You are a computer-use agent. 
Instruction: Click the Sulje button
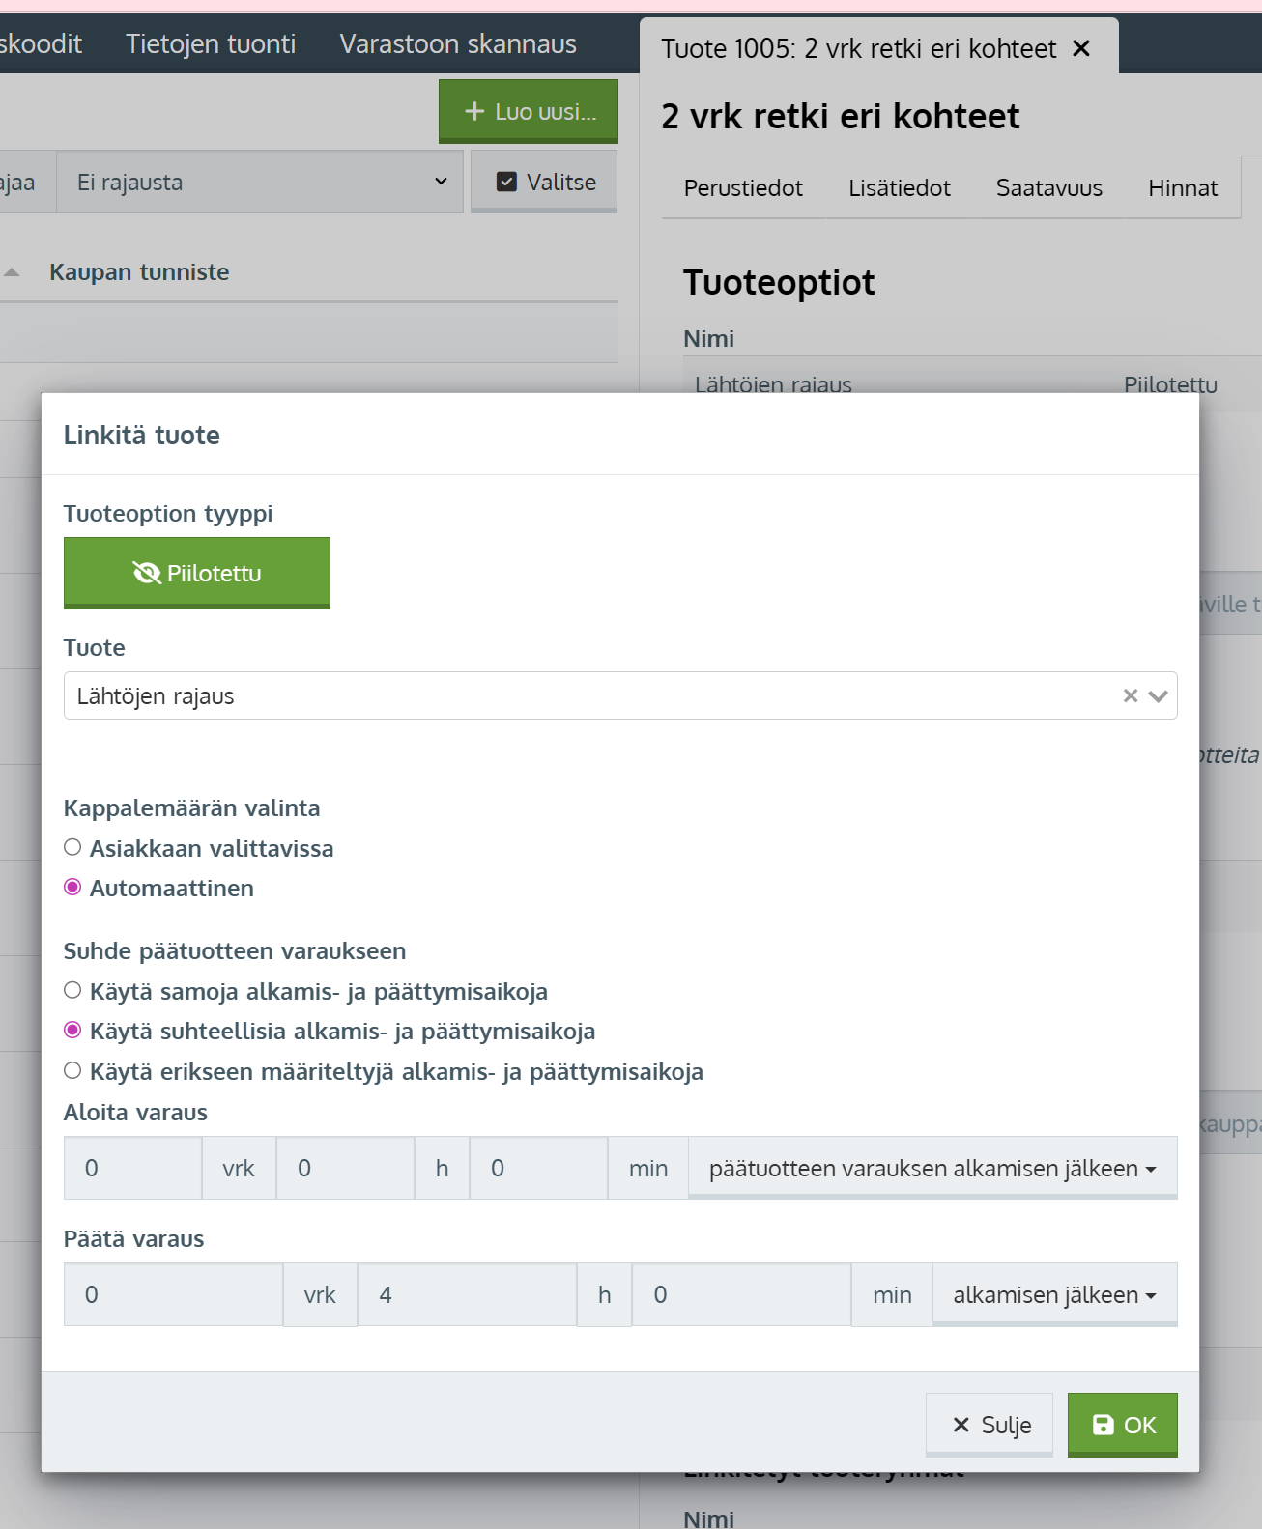click(x=990, y=1425)
